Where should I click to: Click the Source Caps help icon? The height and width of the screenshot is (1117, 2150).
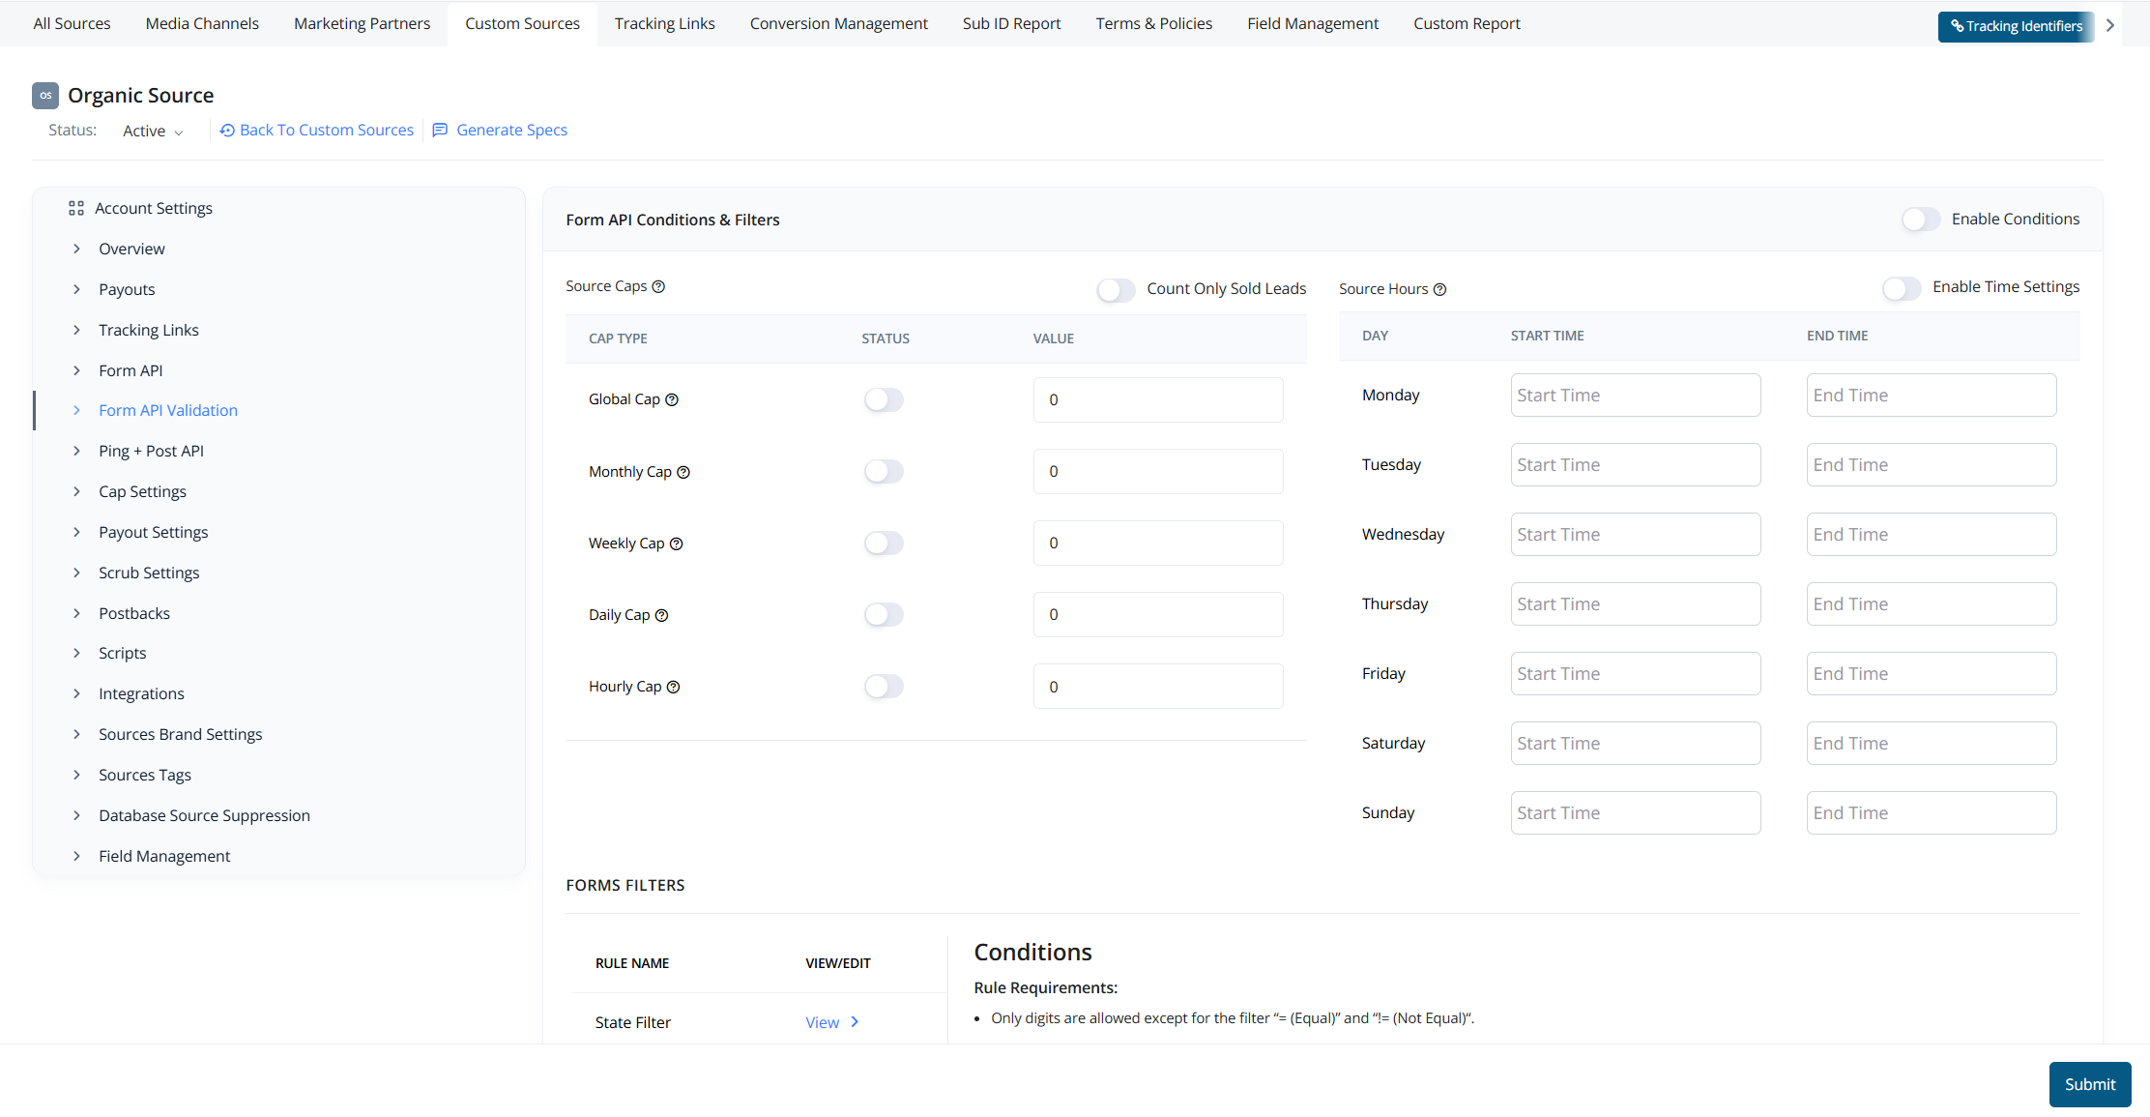coord(658,286)
